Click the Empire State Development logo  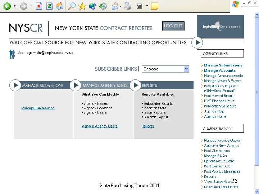tap(221, 27)
